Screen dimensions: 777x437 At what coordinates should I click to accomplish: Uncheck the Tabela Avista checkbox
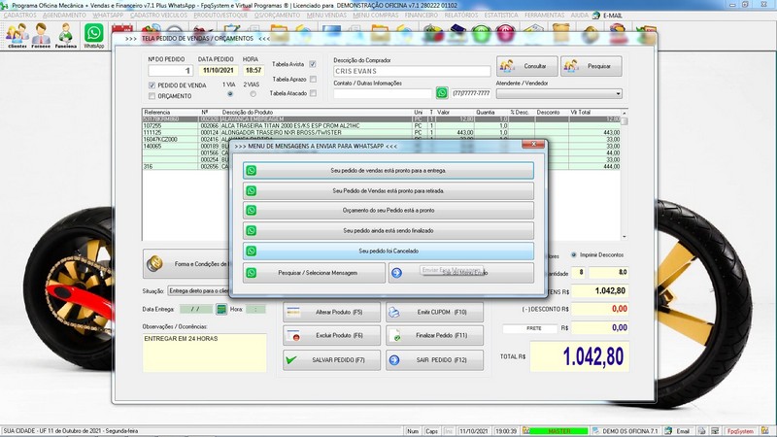(x=313, y=64)
